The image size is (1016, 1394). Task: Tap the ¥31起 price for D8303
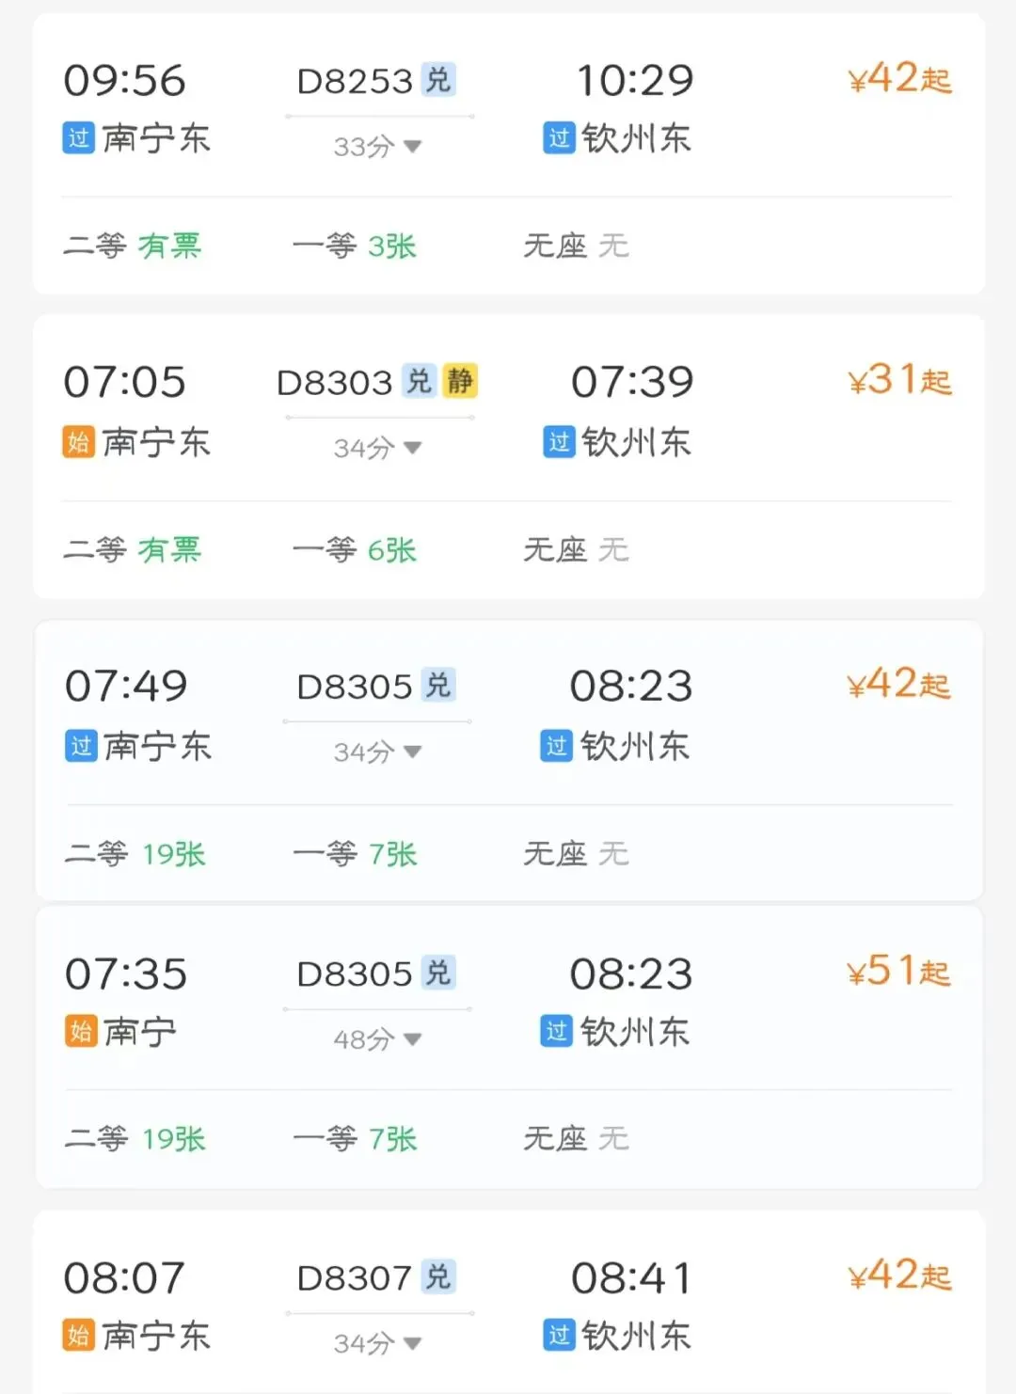899,381
